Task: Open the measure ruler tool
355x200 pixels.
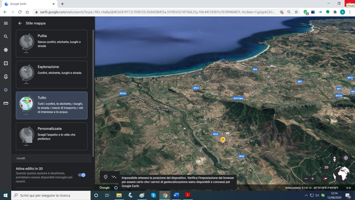Action: point(6,103)
